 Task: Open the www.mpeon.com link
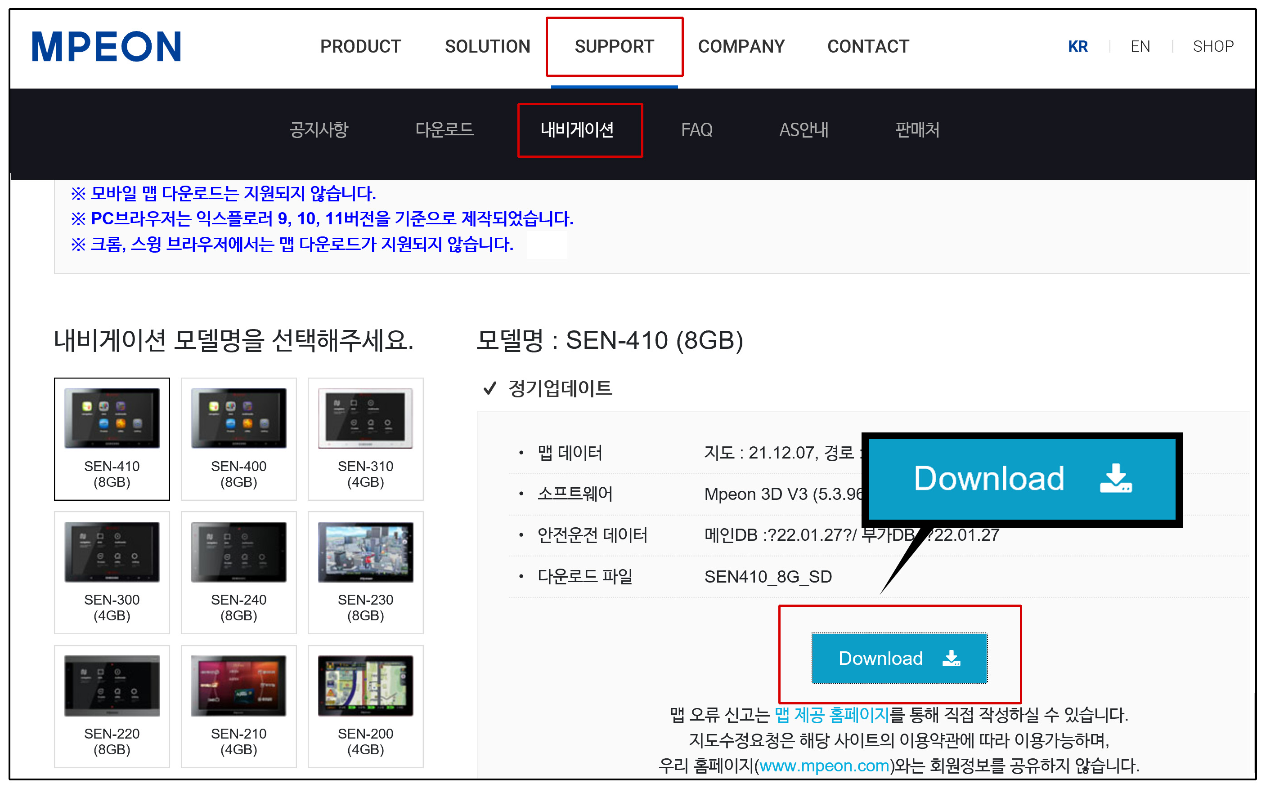(824, 766)
